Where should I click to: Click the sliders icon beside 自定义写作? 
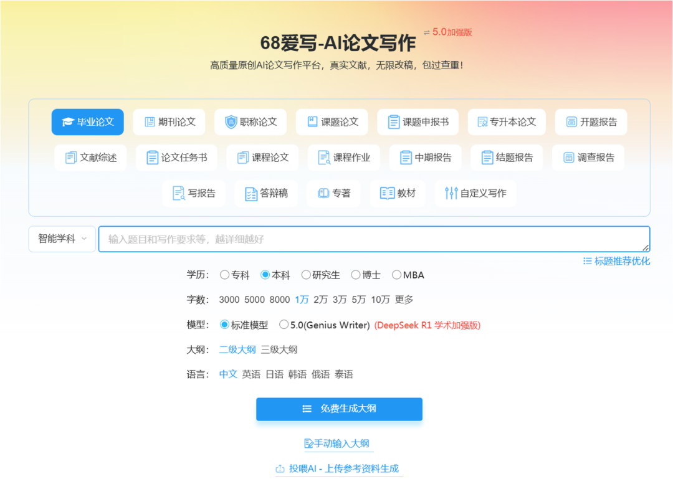tap(451, 193)
